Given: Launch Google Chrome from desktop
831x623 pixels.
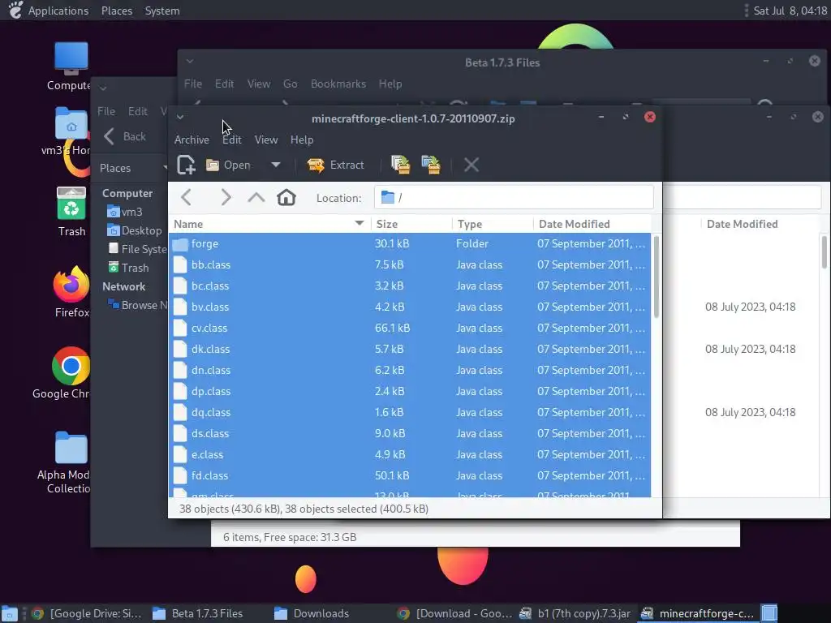Looking at the screenshot, I should [71, 373].
